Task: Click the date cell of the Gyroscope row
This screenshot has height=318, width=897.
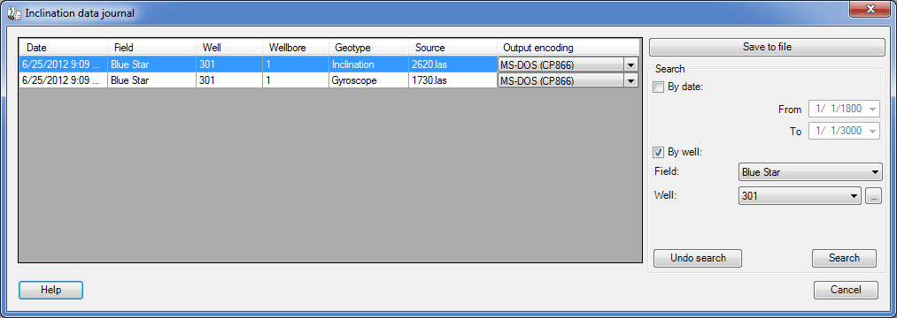Action: tap(64, 80)
